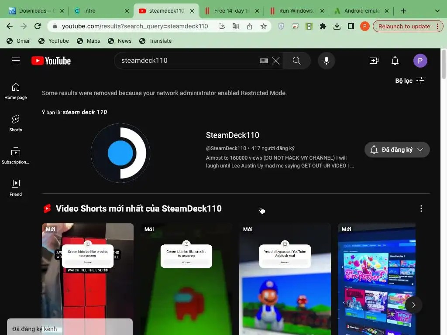Open Chrome downloads arrow icon
The height and width of the screenshot is (335, 447).
point(337,26)
